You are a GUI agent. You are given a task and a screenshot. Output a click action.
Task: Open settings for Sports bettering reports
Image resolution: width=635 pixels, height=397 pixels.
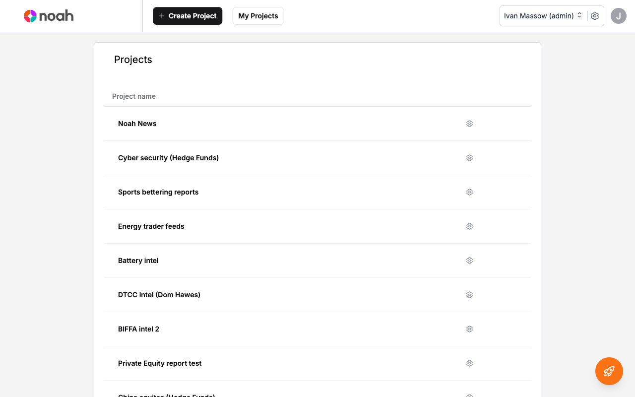[469, 192]
